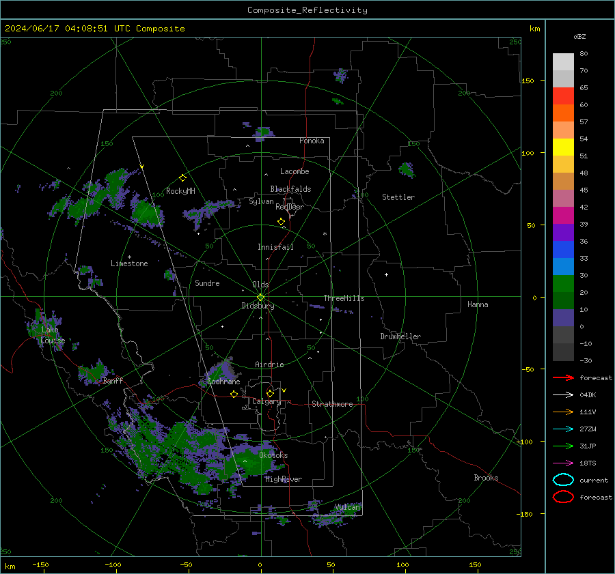The height and width of the screenshot is (574, 615).
Task: Click the Vulcan city label
Action: [347, 507]
